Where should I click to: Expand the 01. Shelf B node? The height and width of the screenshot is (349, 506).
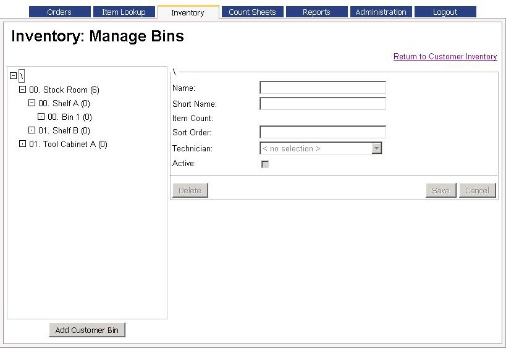(32, 130)
